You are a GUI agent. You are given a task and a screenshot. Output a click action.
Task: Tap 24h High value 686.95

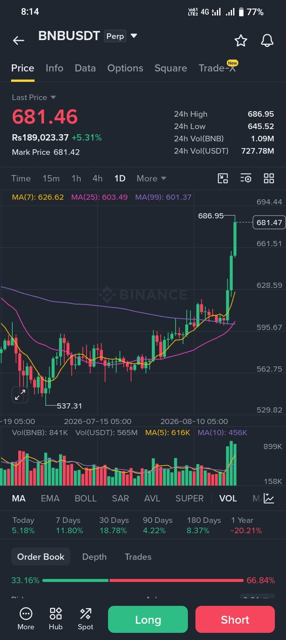pos(261,114)
